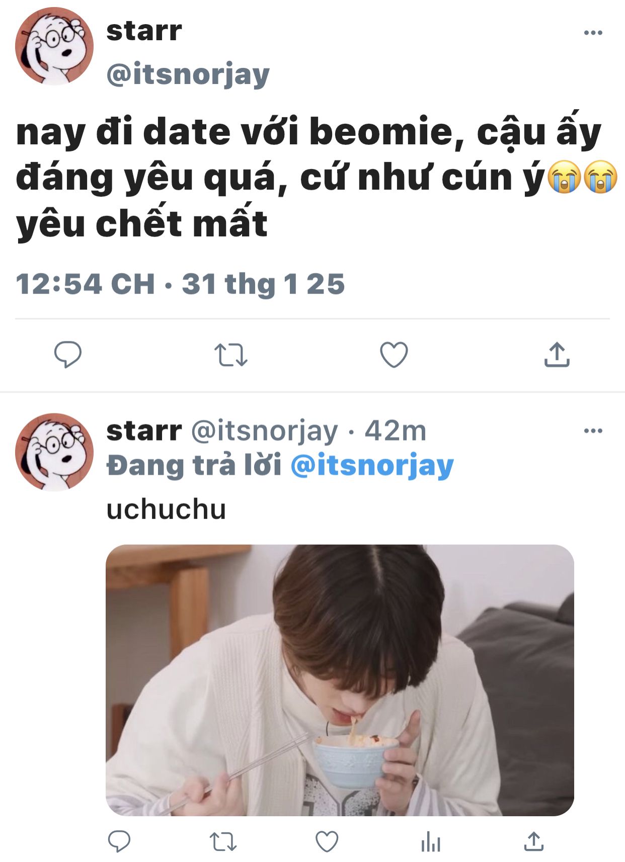Retweet the main starr tweet
The height and width of the screenshot is (862, 625).
click(x=230, y=355)
